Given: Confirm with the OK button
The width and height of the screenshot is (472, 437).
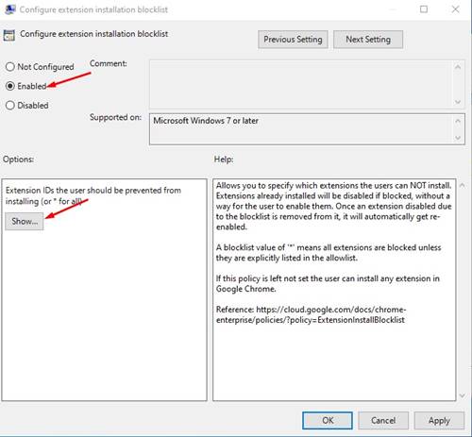Looking at the screenshot, I should [328, 420].
